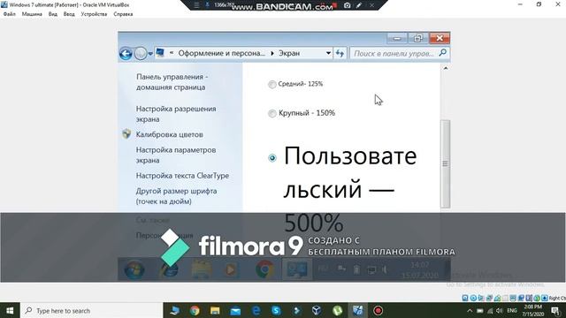This screenshot has width=566, height=318.
Task: Select the Крупный - 150% radio button
Action: [272, 114]
